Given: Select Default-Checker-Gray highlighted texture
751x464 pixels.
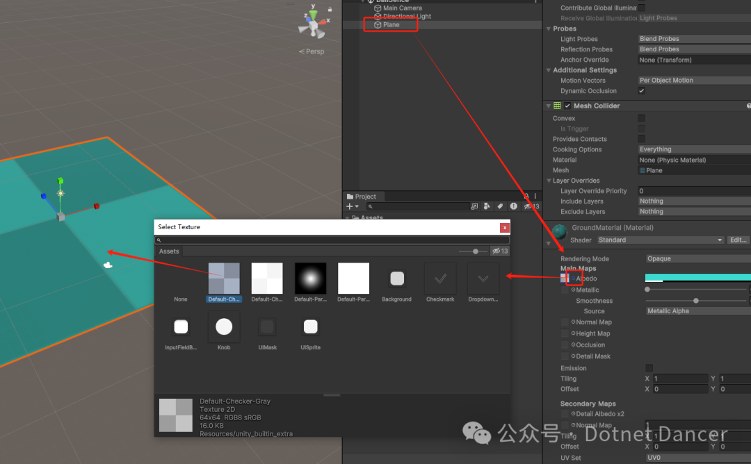Looking at the screenshot, I should [224, 282].
